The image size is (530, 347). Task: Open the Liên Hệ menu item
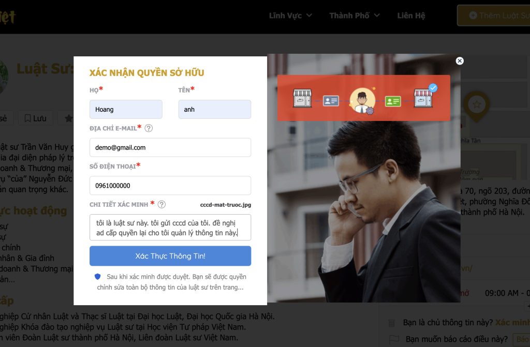[x=411, y=16]
